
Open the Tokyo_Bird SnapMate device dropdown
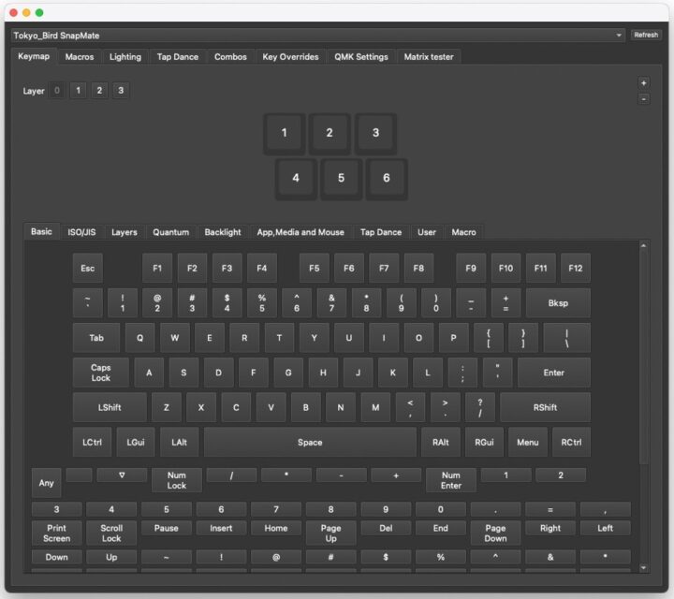[318, 35]
